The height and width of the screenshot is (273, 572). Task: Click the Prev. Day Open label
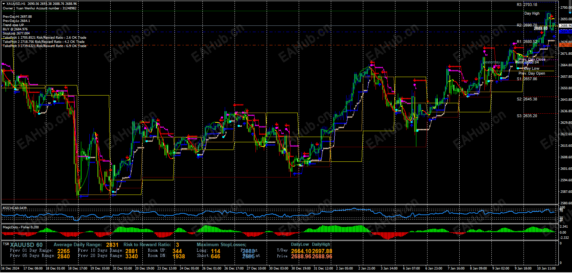coord(532,73)
